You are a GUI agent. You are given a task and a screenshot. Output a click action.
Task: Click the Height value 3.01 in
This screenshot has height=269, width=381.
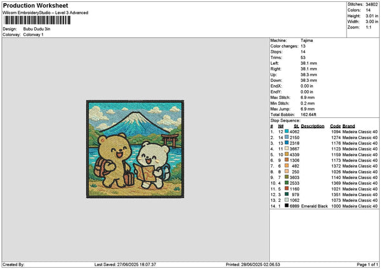click(x=371, y=16)
